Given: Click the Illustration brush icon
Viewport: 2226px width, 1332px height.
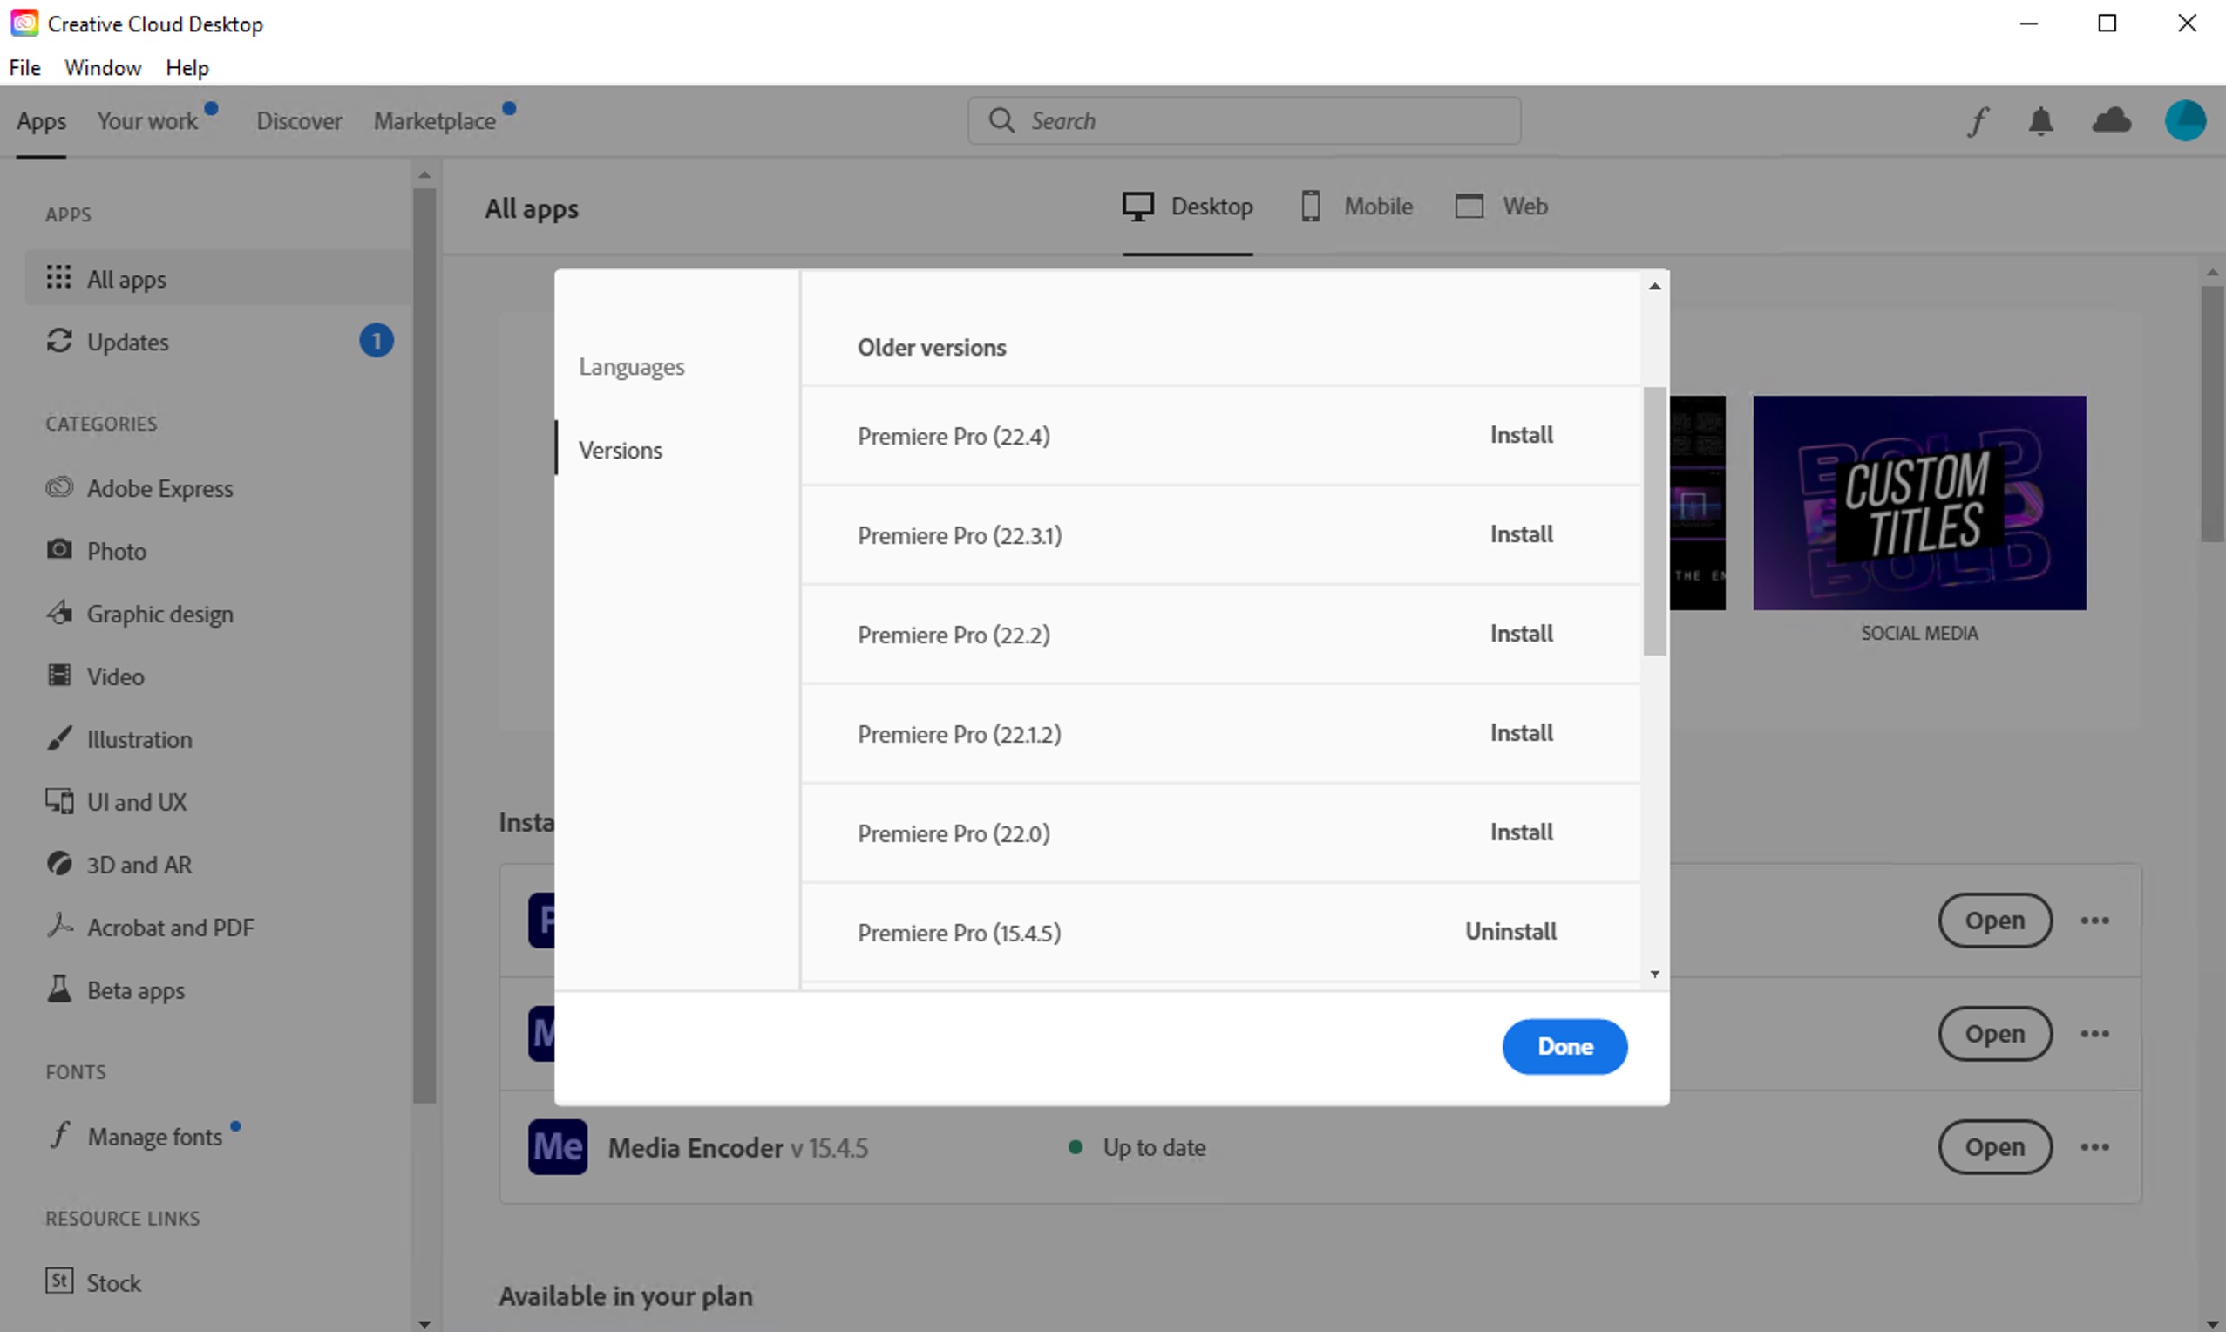Looking at the screenshot, I should tap(59, 737).
